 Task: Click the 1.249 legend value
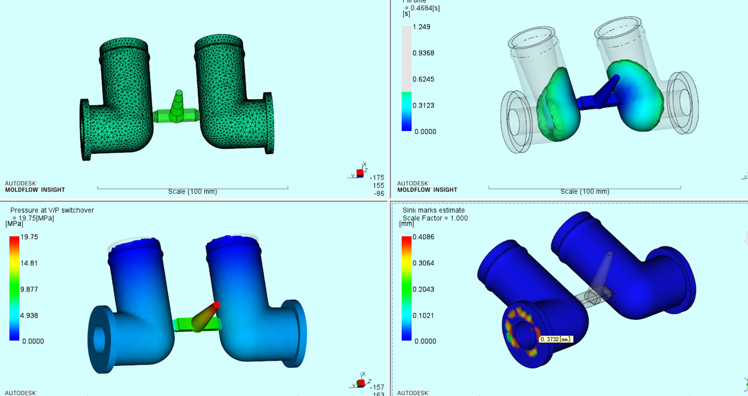422,27
